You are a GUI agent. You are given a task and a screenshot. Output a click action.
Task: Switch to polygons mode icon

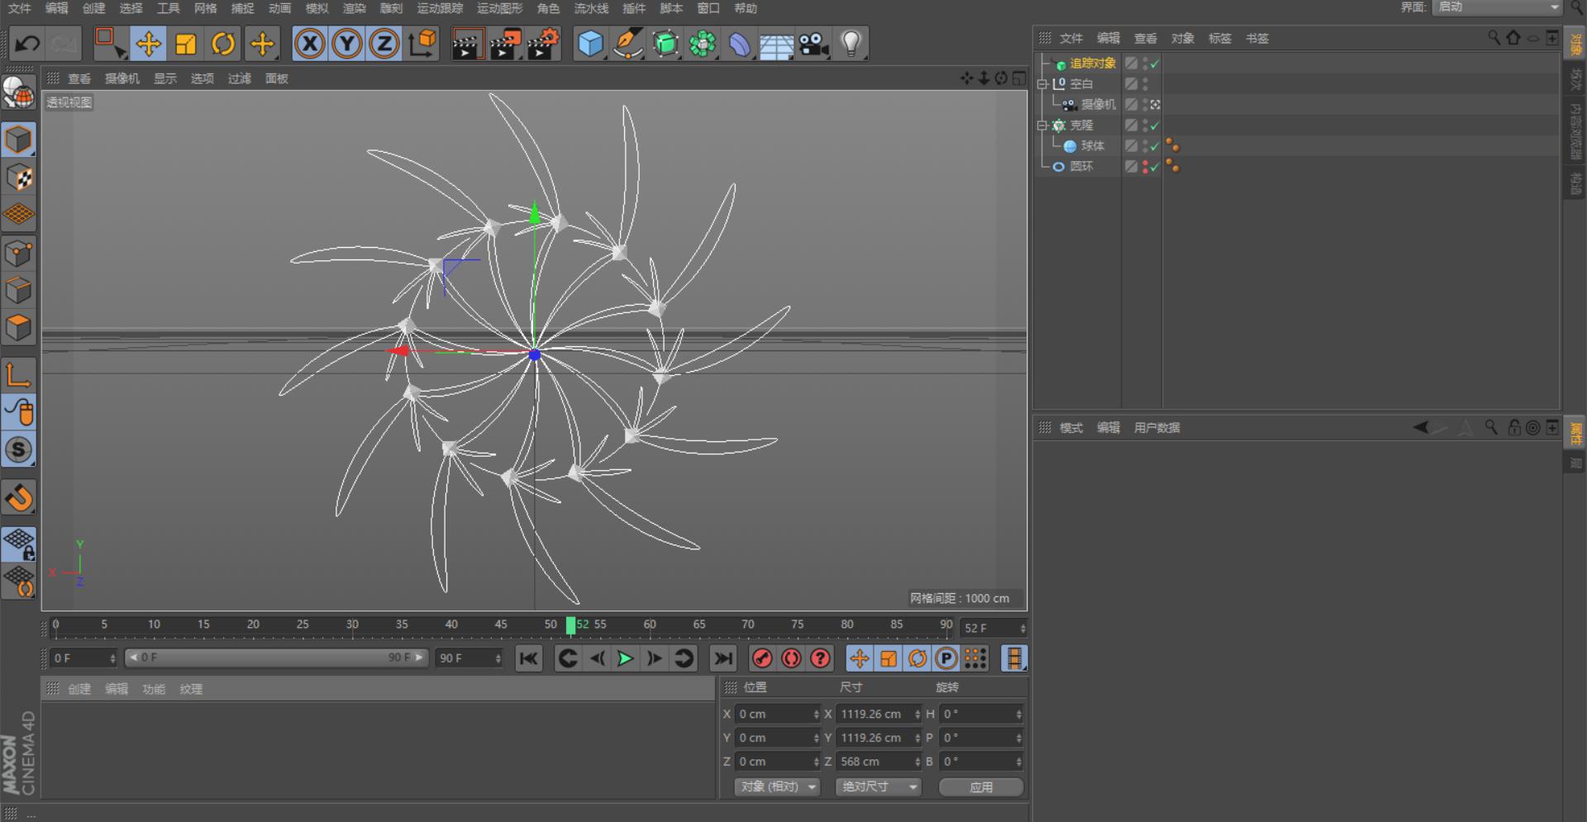tap(18, 328)
